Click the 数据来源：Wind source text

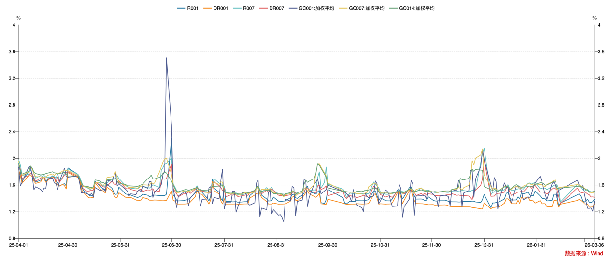click(x=584, y=253)
